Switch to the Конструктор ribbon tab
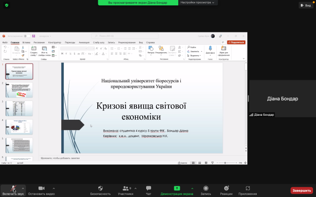This screenshot has width=316, height=197. 55,42
